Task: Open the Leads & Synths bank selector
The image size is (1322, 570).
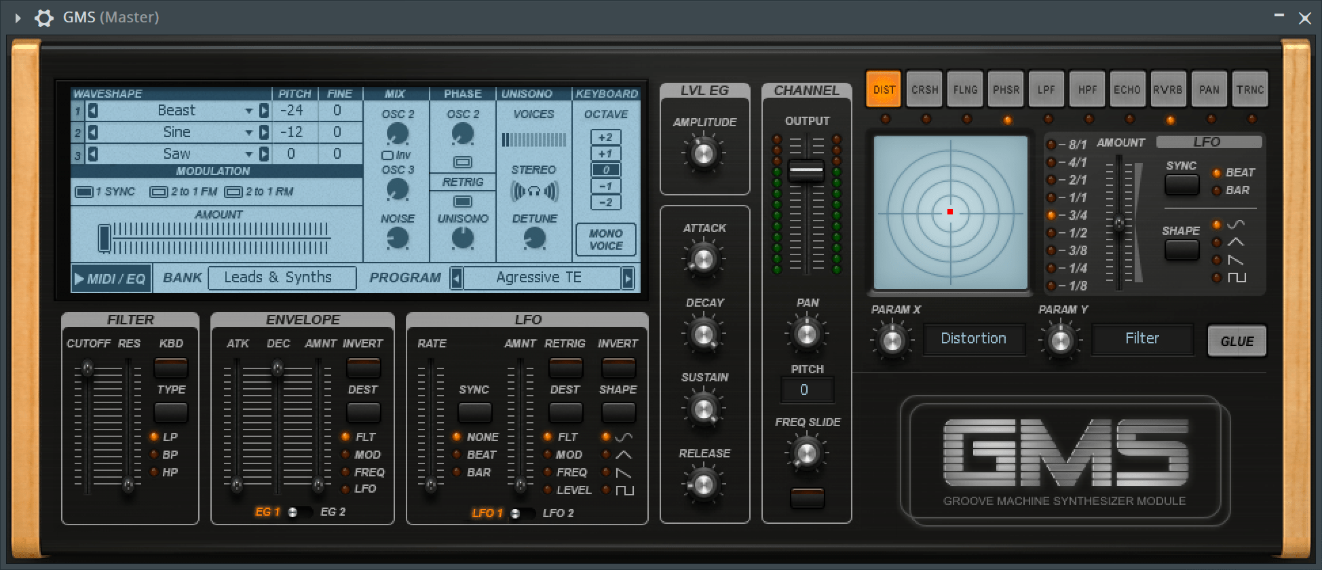Action: [282, 278]
